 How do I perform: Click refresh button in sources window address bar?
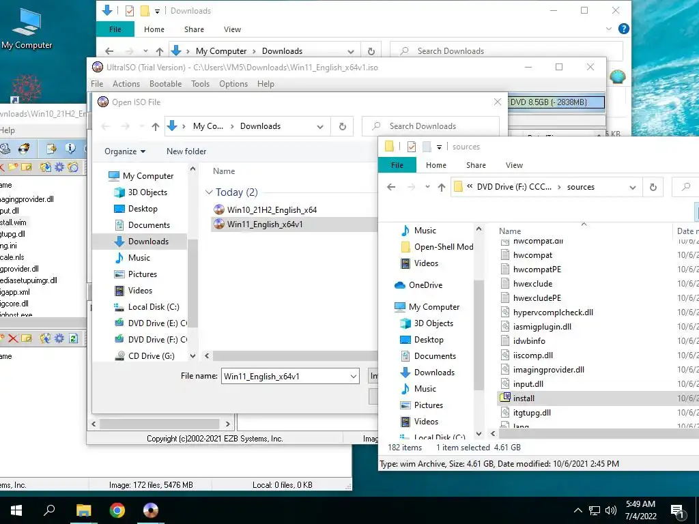click(653, 187)
